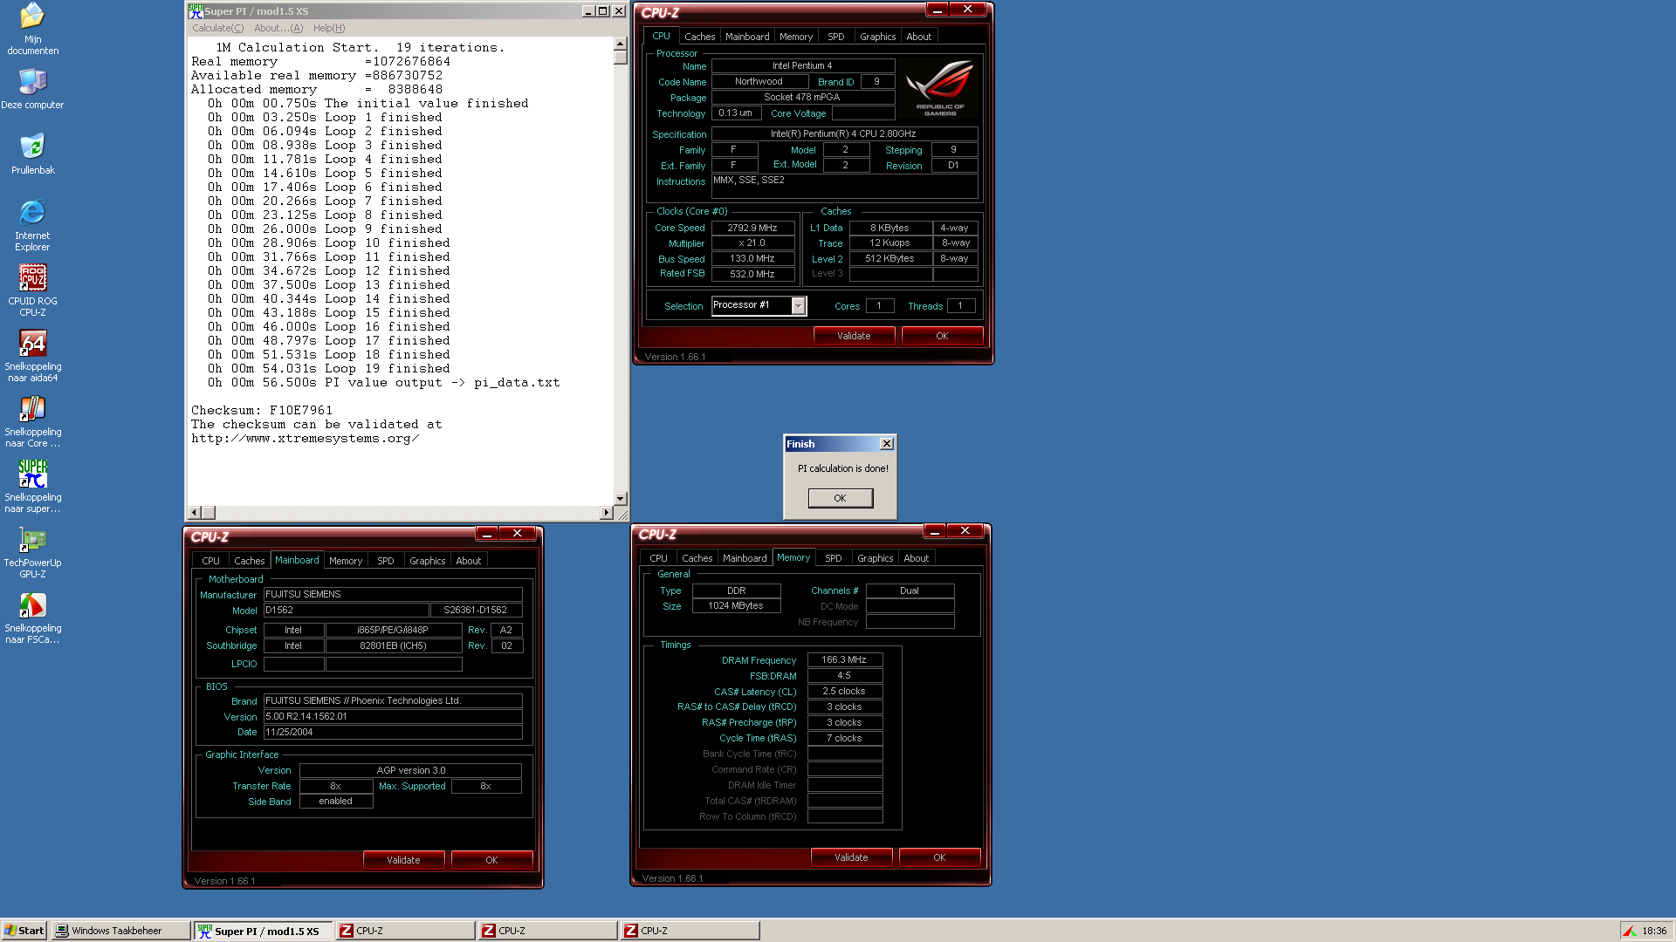Close the Finish dialog
Viewport: 1676px width, 942px height.
click(x=886, y=444)
